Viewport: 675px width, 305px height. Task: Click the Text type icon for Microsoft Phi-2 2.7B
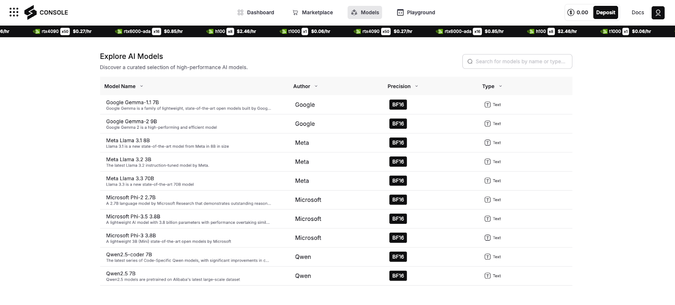488,200
